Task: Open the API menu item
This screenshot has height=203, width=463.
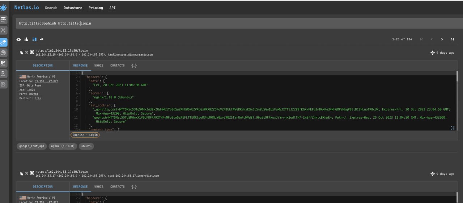Action: (112, 8)
